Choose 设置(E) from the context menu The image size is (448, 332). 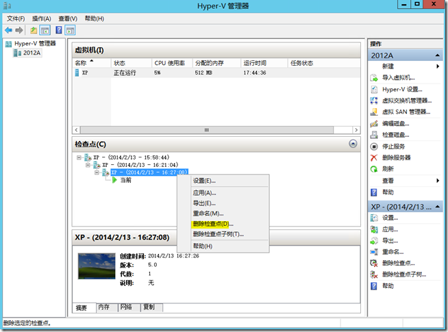[223, 181]
